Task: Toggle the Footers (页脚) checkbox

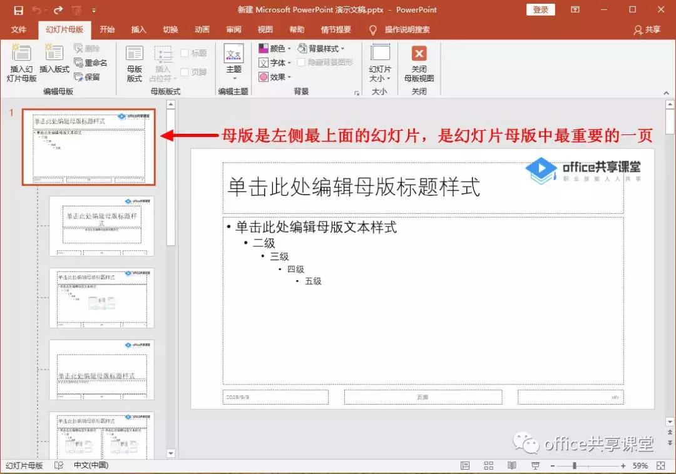Action: coord(193,72)
